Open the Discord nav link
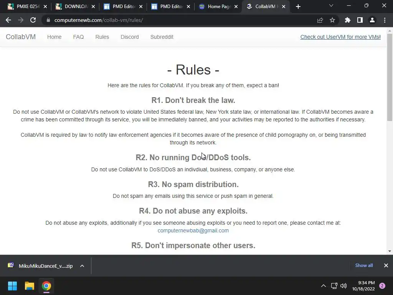 [x=130, y=37]
